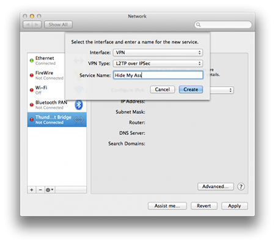Click the DNS Server label
275x244 pixels.
click(132, 133)
